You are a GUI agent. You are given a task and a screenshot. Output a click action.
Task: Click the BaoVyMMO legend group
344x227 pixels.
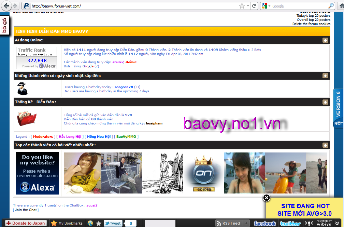pos(126,137)
